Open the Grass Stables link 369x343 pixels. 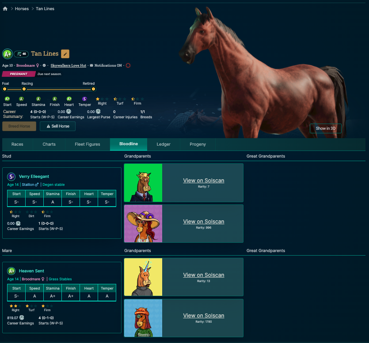point(60,279)
